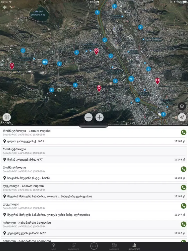Open the map filter settings button

(x=7, y=117)
